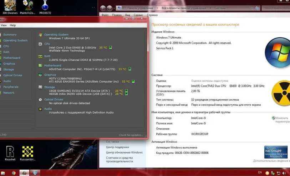Select Optical Drives in Speccy sidebar
This screenshot has width=290, height=176.
point(12,75)
